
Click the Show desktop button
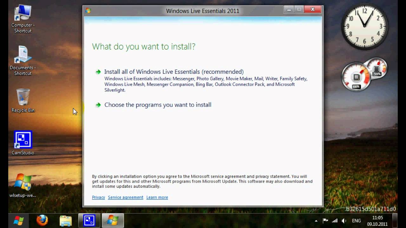pos(395,220)
